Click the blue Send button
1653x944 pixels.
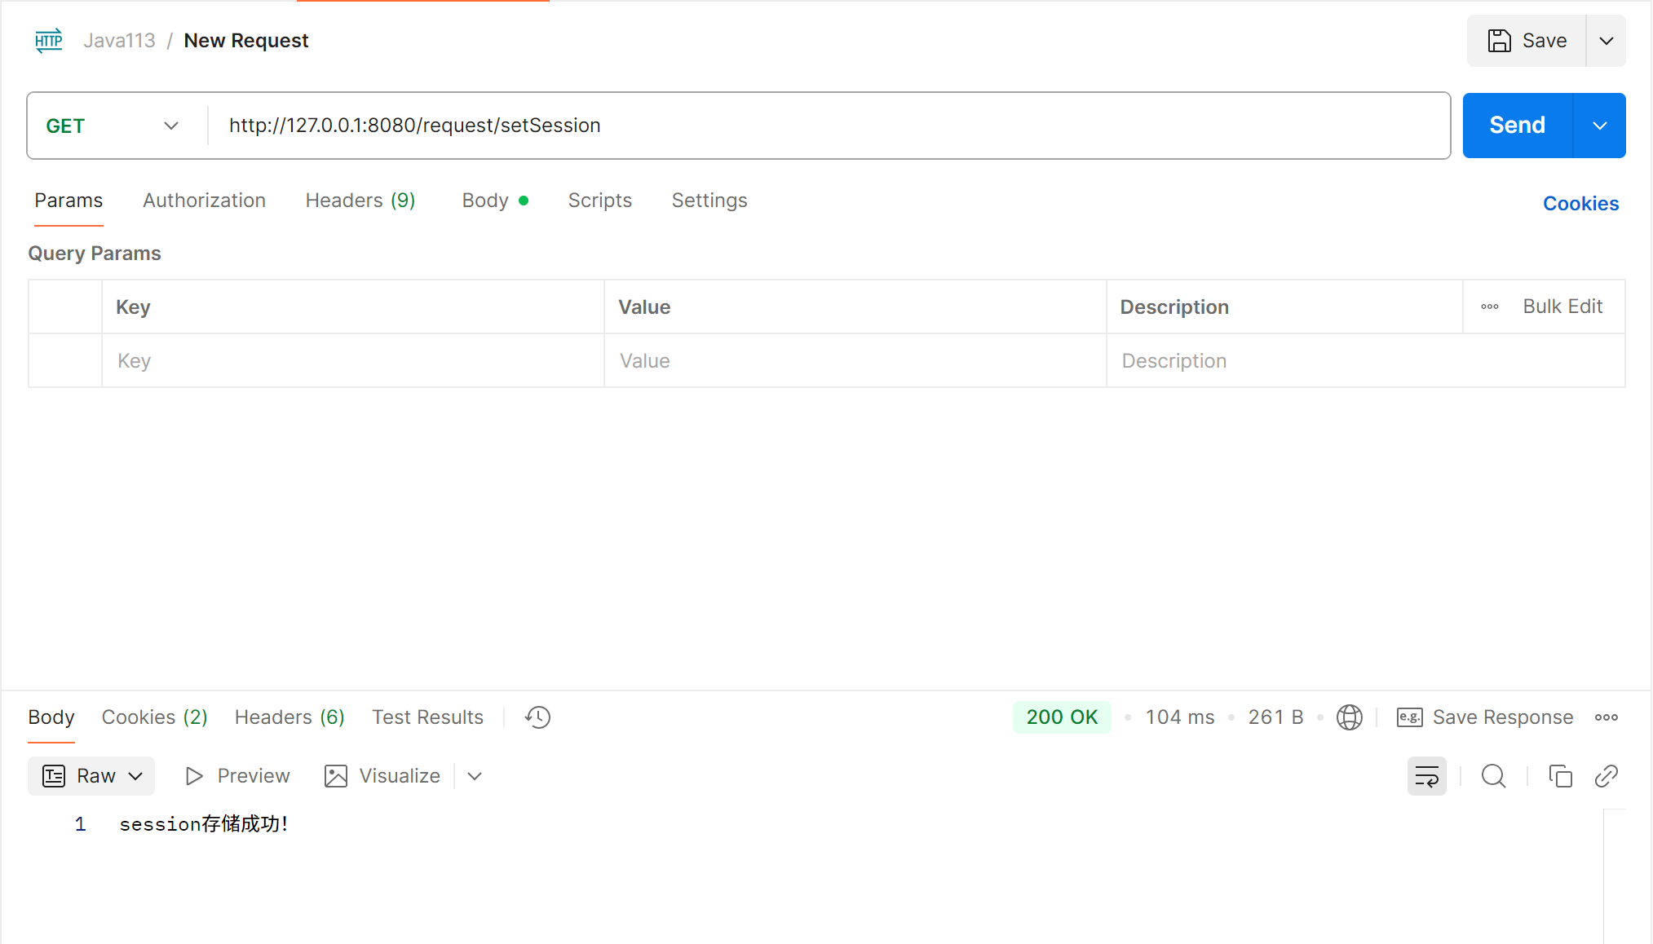click(1517, 126)
